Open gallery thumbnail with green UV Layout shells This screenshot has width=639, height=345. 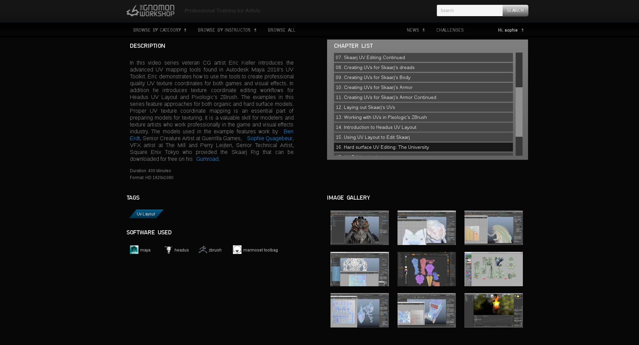(x=494, y=269)
